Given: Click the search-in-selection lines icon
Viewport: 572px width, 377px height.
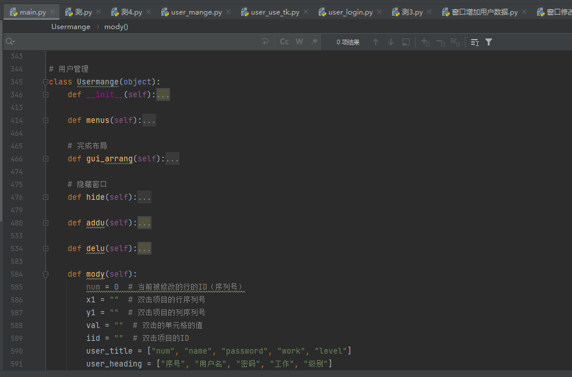Looking at the screenshot, I should coord(475,42).
